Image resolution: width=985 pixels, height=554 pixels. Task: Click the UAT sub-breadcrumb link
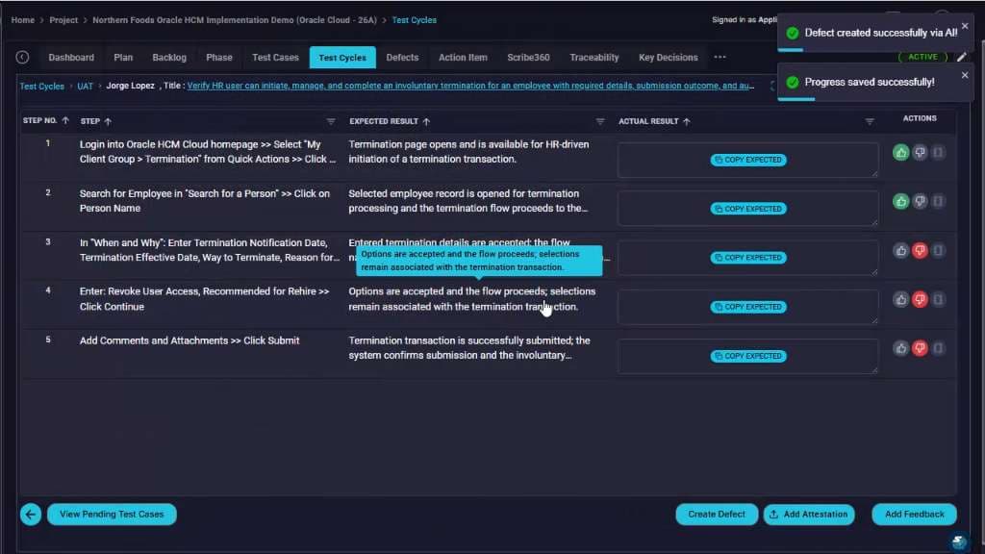pyautogui.click(x=85, y=86)
